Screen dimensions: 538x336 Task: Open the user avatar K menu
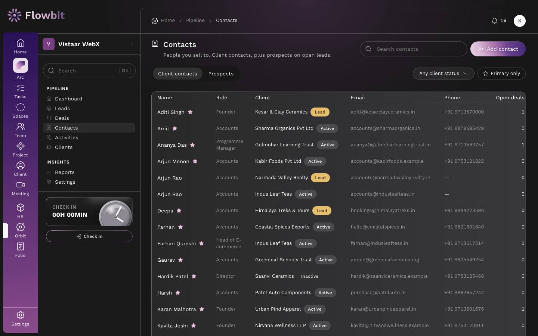click(520, 21)
